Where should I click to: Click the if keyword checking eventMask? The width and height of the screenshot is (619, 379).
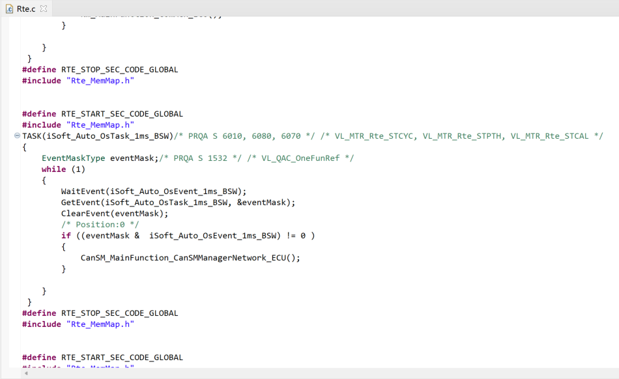[x=66, y=236]
